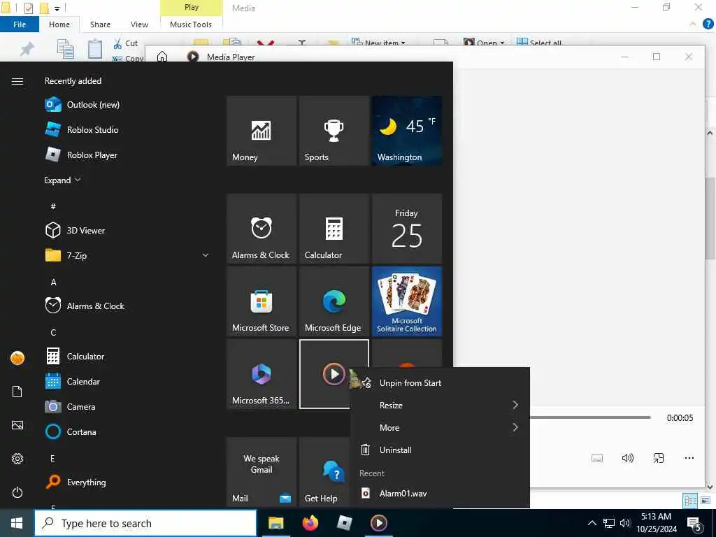Choose Uninstall in the context menu
Screen dimensions: 716x537
coord(440,450)
